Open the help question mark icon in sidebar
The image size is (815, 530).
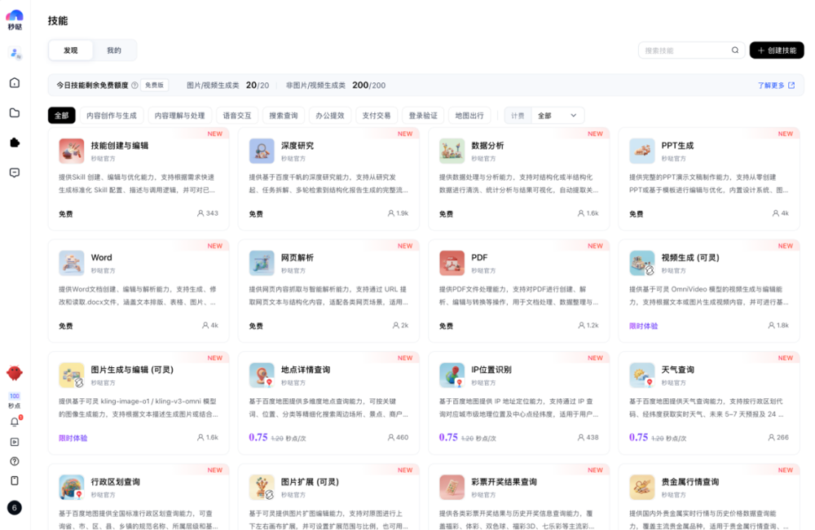pos(15,461)
